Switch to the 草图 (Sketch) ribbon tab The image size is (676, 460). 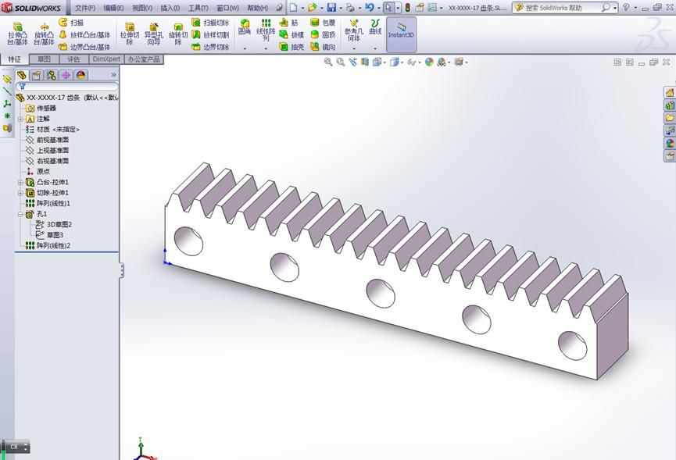click(43, 59)
